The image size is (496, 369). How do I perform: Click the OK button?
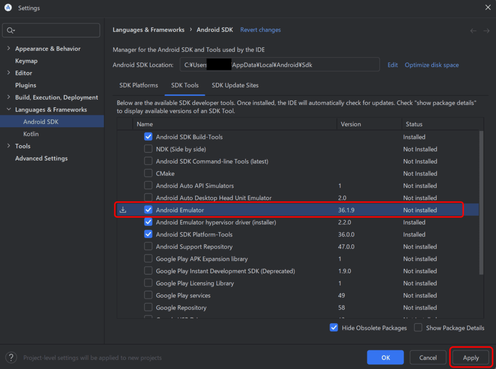(385, 357)
